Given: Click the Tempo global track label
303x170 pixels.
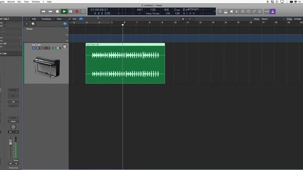Looking at the screenshot, I should pos(29,29).
